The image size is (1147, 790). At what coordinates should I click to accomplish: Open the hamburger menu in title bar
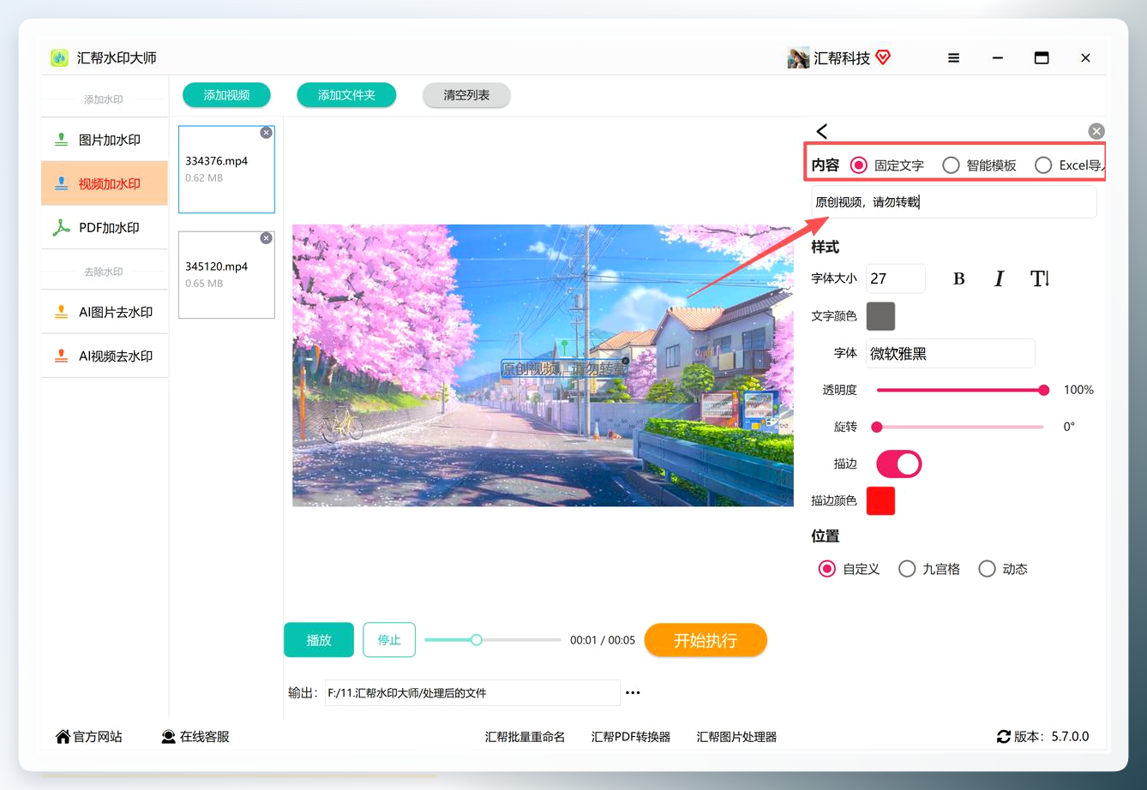tap(953, 58)
